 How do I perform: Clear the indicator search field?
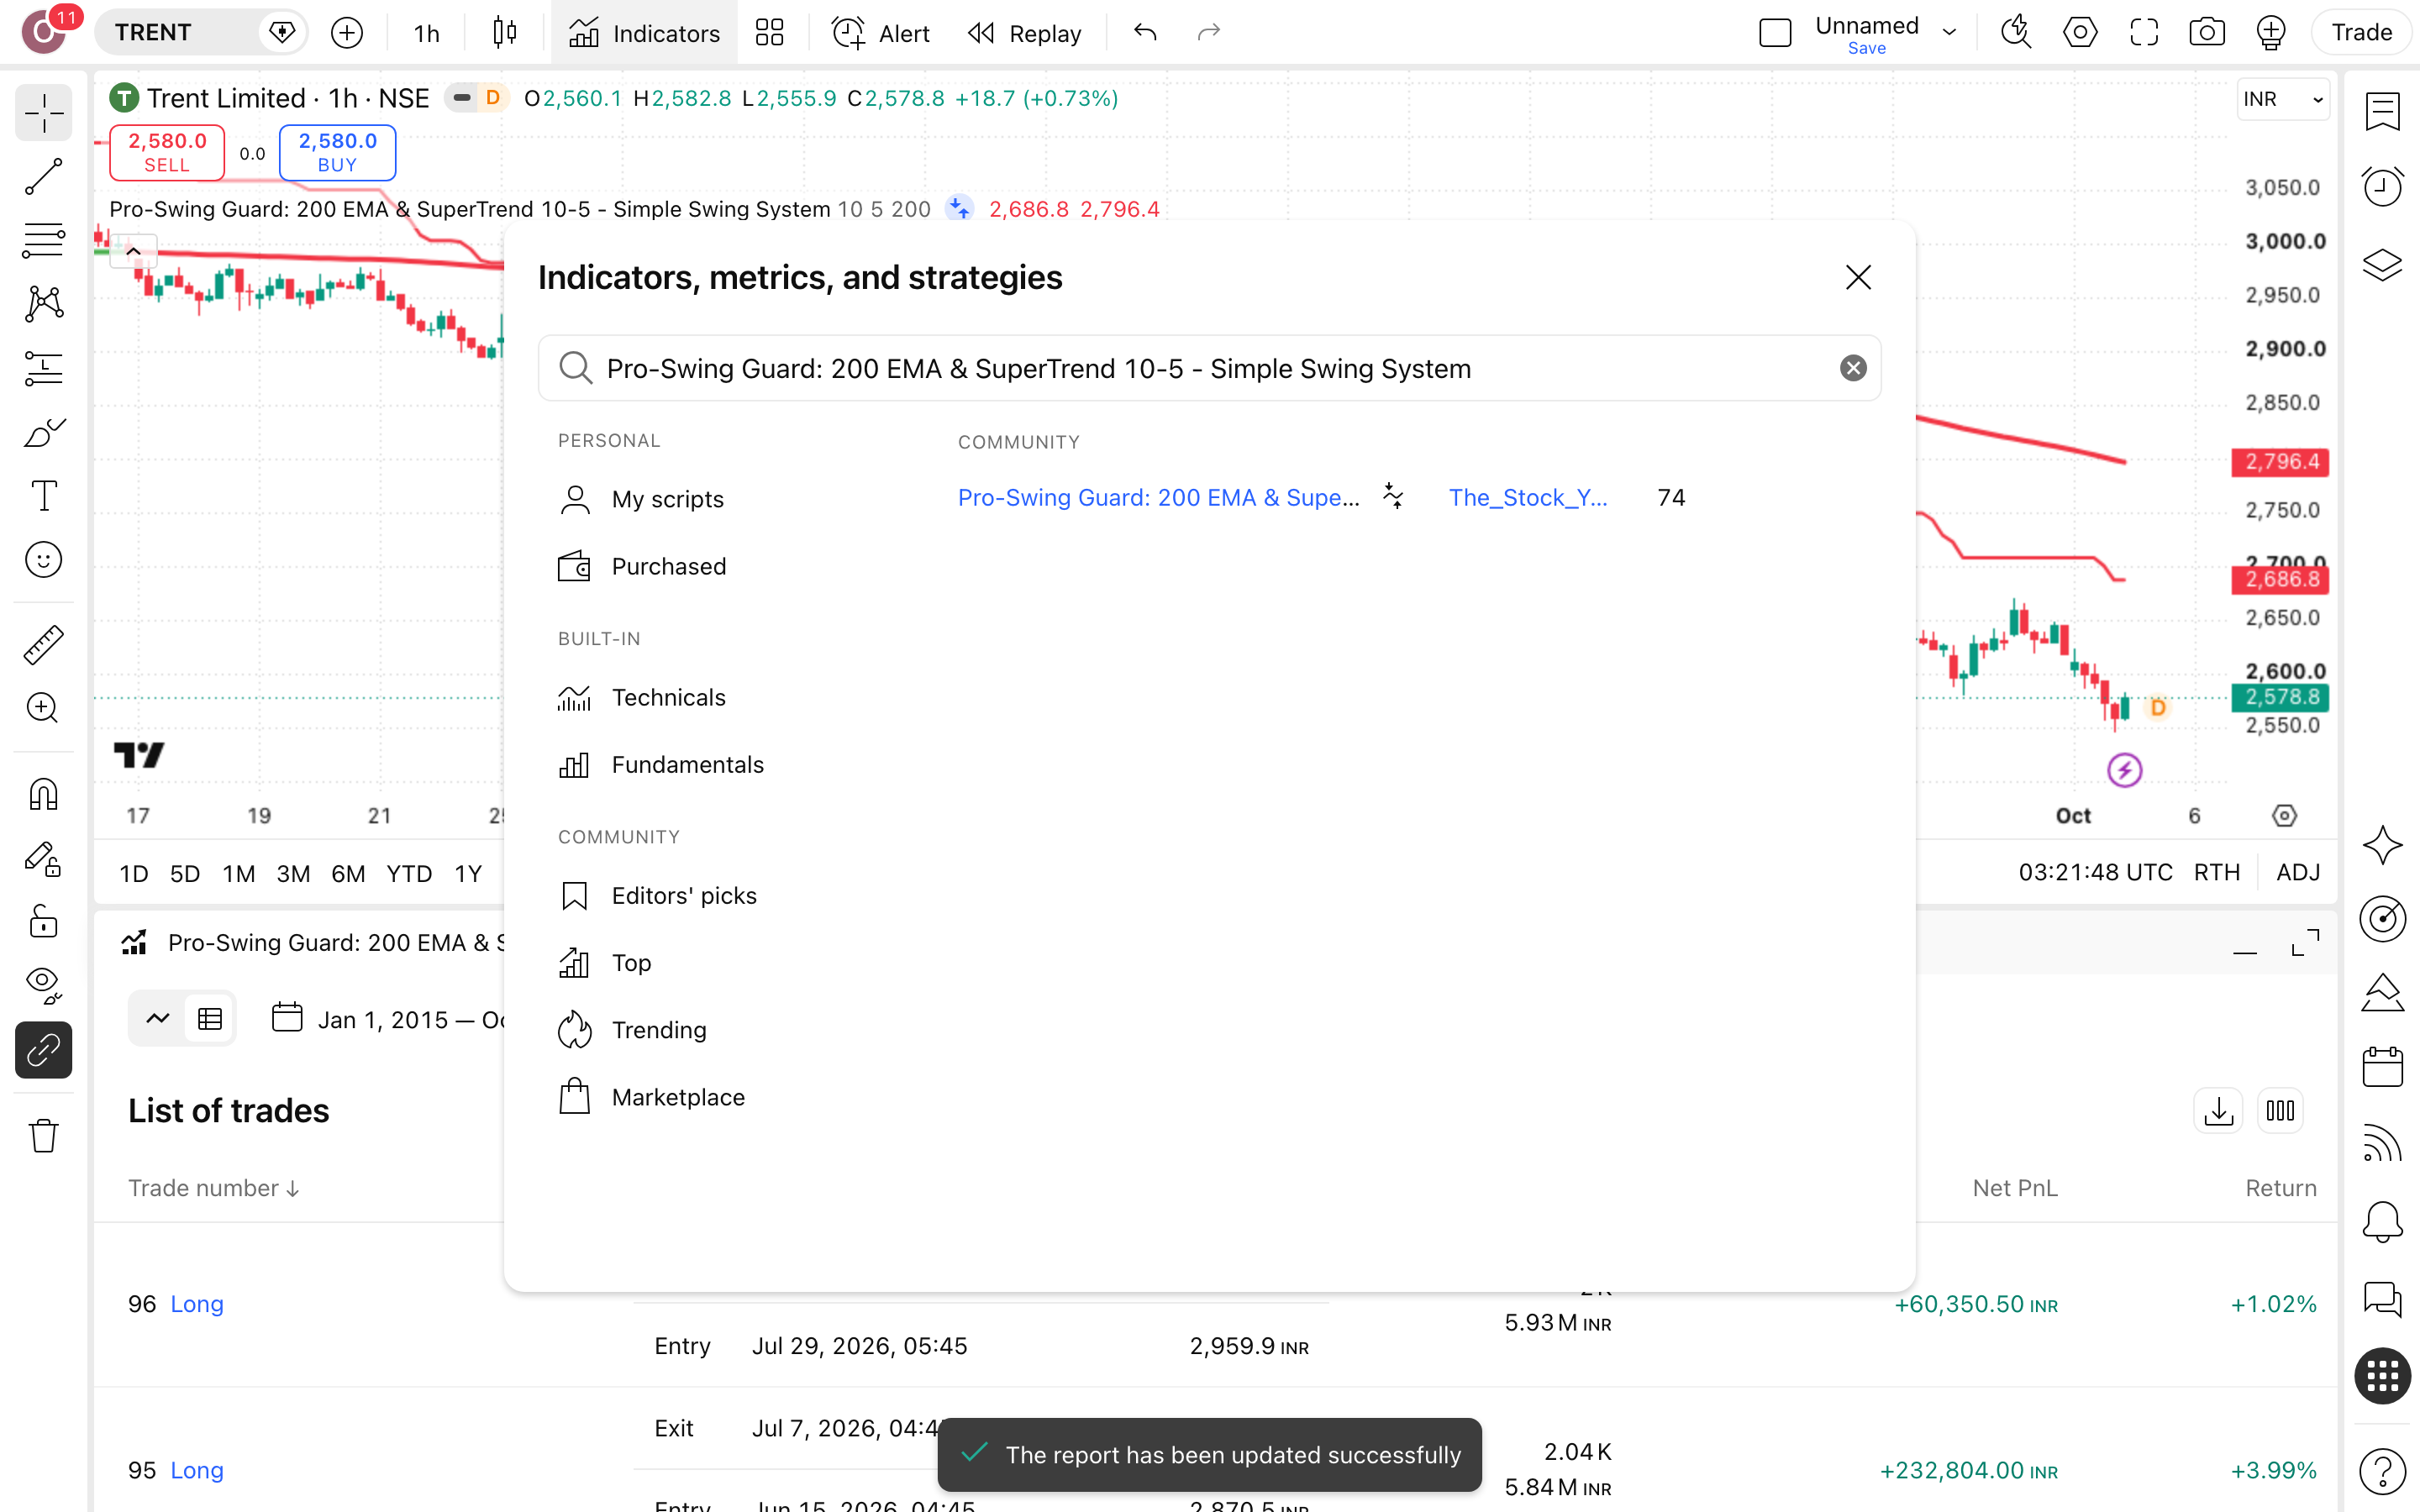(1853, 368)
